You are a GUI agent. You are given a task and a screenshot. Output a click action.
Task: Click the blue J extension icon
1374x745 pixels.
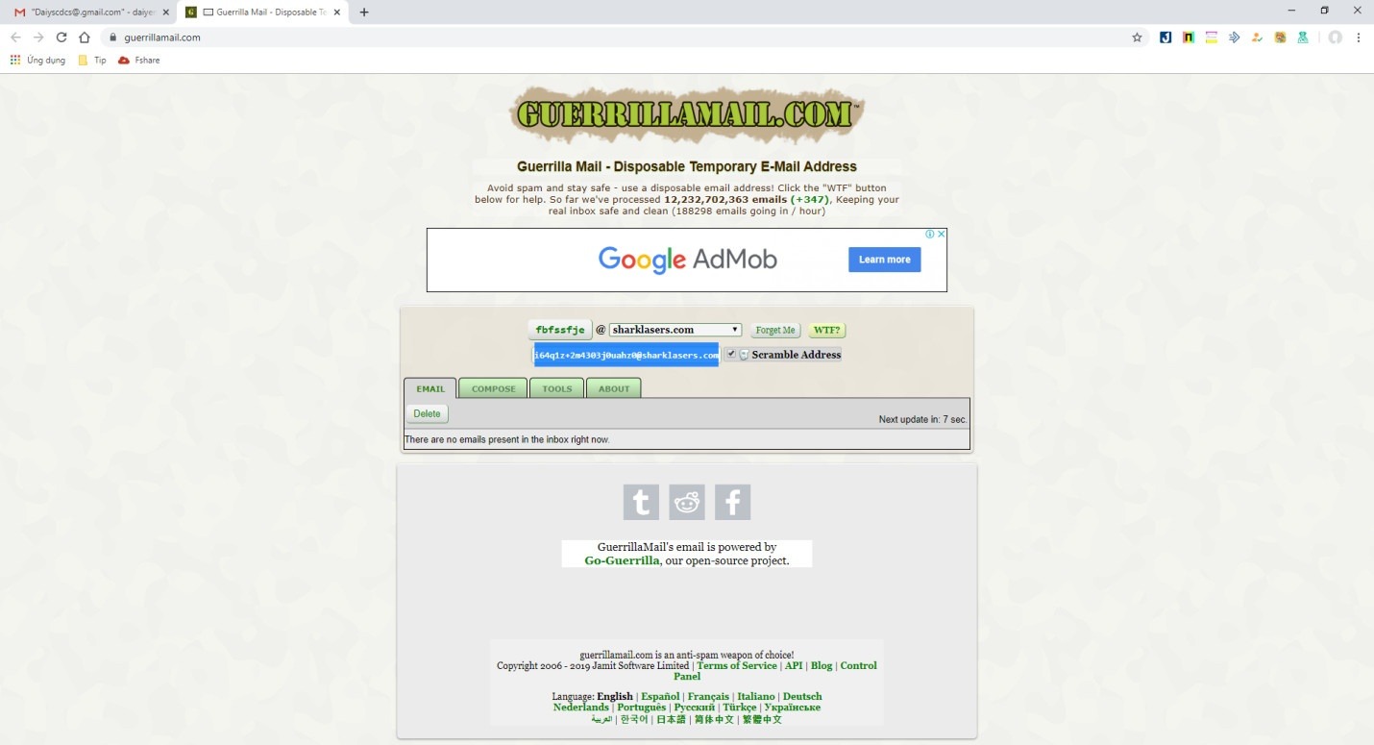1165,37
